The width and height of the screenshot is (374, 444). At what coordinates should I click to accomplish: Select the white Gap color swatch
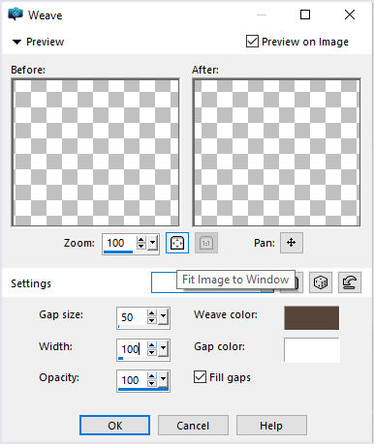coord(312,350)
